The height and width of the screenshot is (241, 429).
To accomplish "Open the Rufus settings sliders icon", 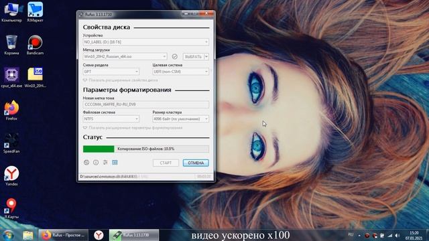I will pos(105,163).
